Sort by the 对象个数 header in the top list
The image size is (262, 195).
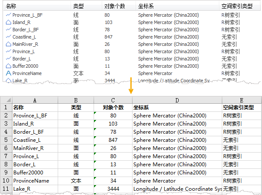pos(115,6)
